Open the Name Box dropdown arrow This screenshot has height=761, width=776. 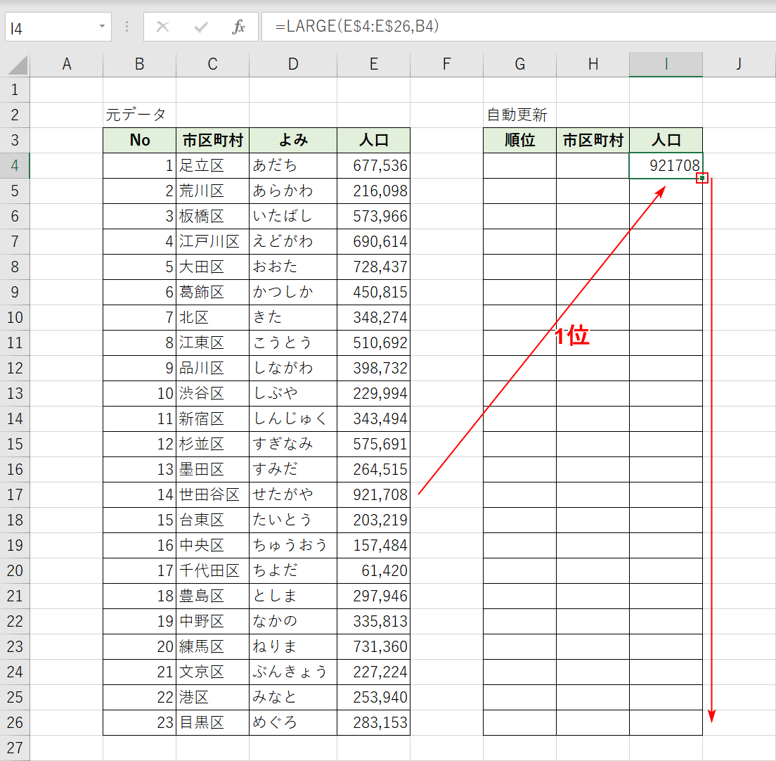click(102, 26)
